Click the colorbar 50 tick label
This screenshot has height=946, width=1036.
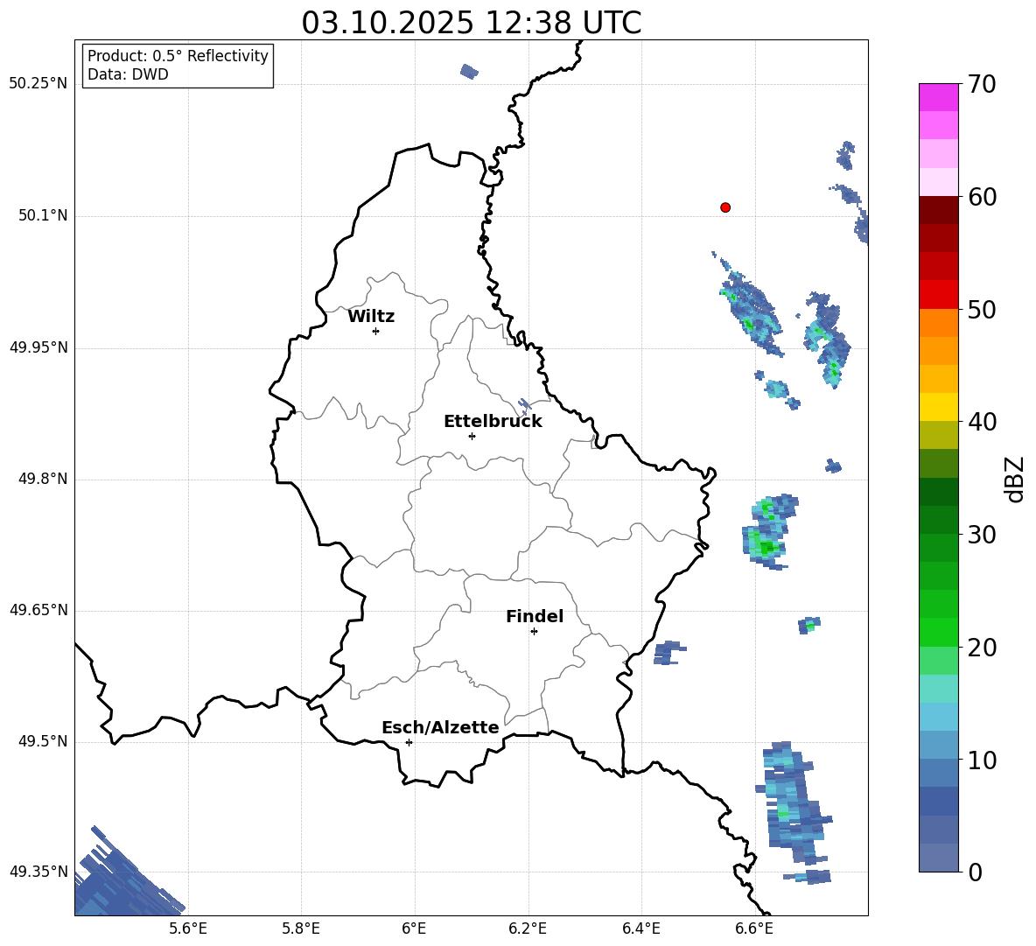982,310
